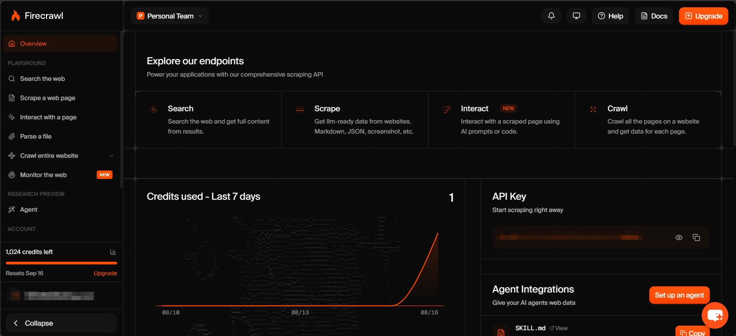
Task: Click Set up an agent button
Action: click(x=679, y=295)
